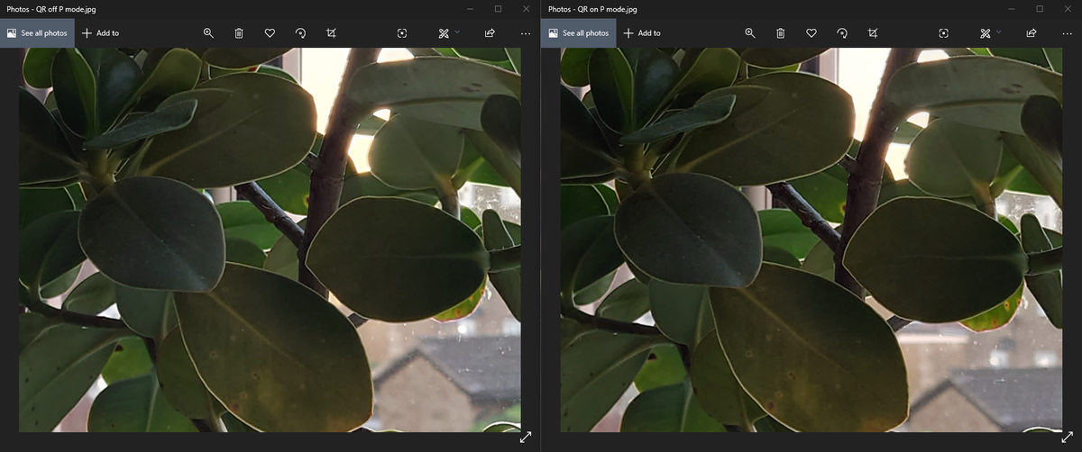
Task: Open the 'See more' ellipsis menu in left window
Action: [x=526, y=33]
